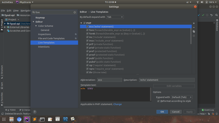Click the Apply button
219x123 pixels.
[x=189, y=112]
